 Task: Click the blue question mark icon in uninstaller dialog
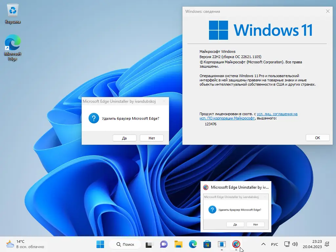94,118
